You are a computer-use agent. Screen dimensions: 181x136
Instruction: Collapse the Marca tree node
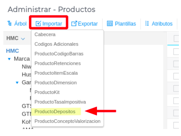(9, 59)
